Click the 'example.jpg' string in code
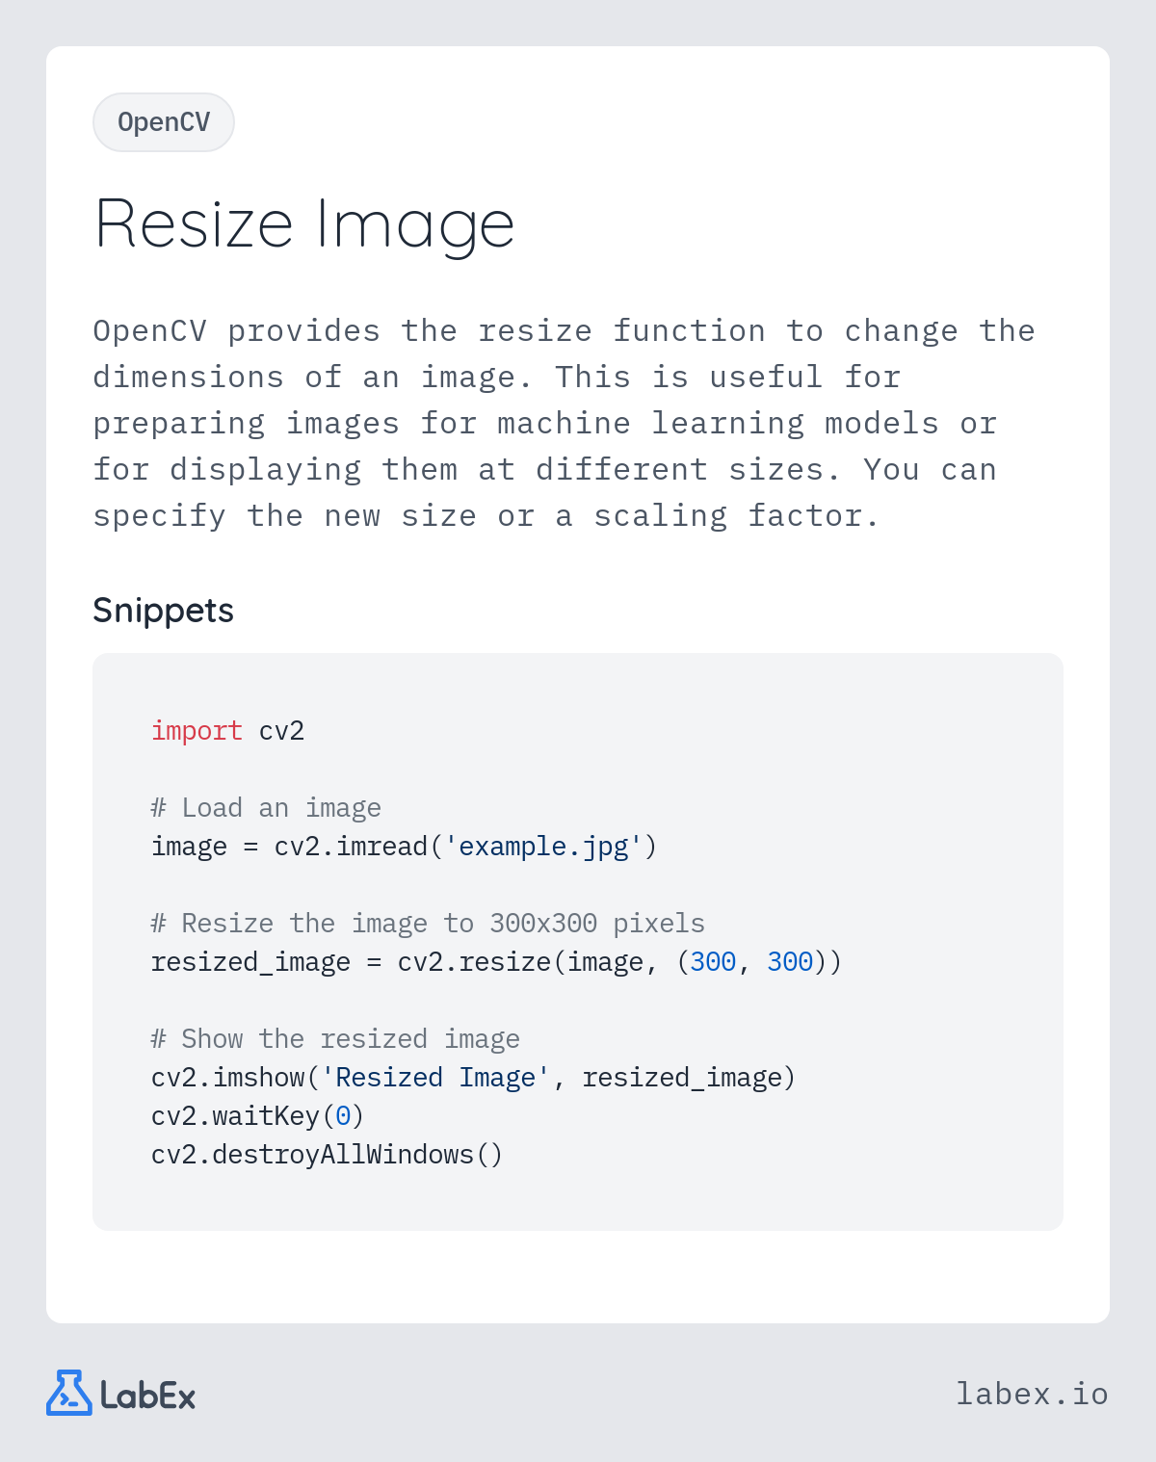This screenshot has height=1462, width=1156. [x=543, y=847]
